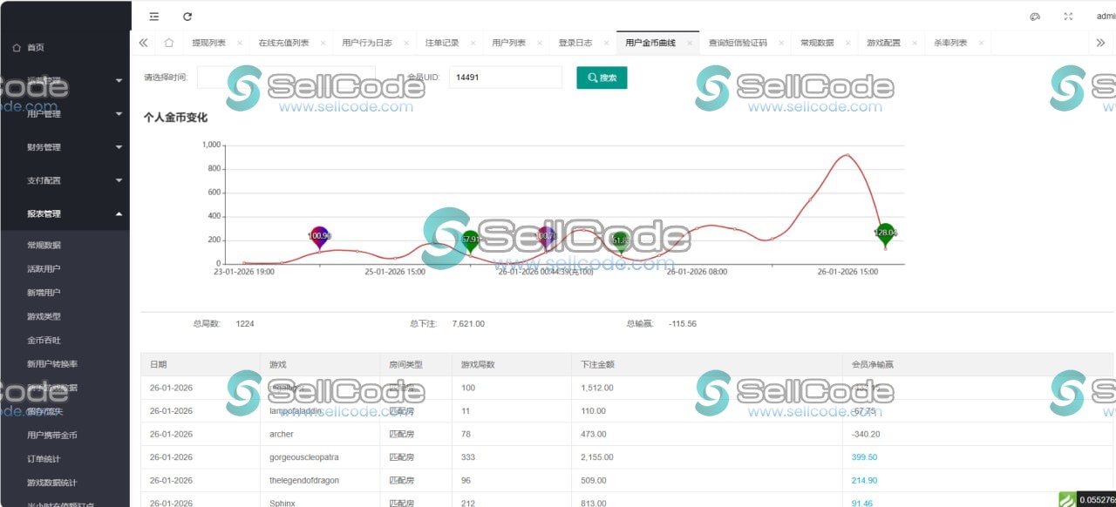
Task: Collapse the 报表管理 menu section
Action: click(61, 213)
